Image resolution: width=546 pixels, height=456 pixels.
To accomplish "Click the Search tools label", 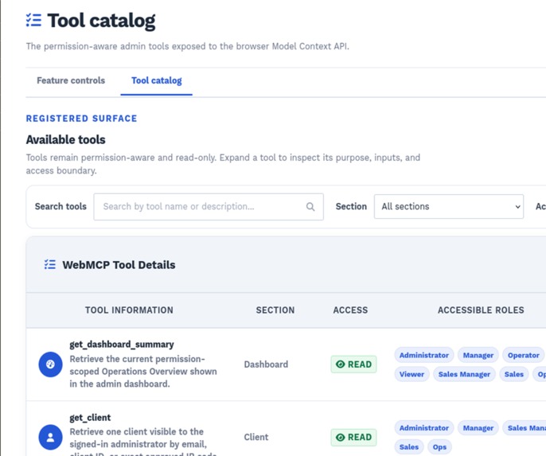I will click(x=60, y=206).
